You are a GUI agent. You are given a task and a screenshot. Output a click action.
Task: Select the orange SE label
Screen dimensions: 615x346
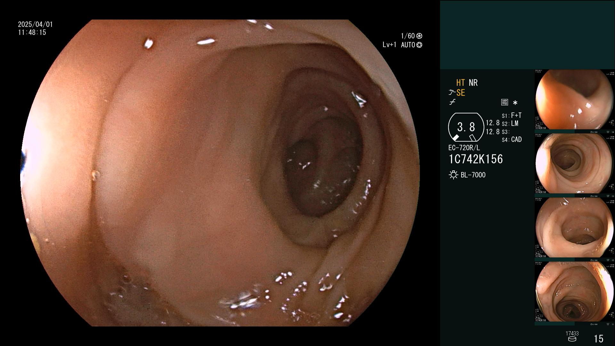coord(461,93)
